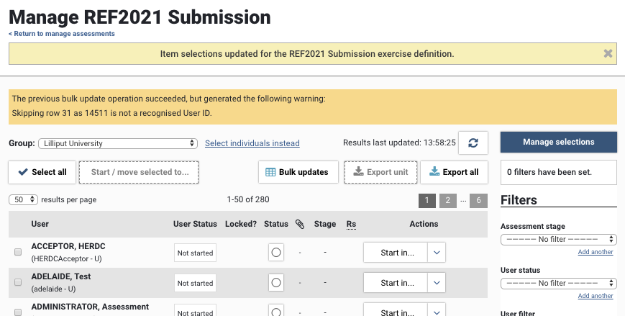The image size is (625, 316).
Task: Expand the Start in arrow for ACCEPTOR, HERDC
Action: [x=437, y=253]
